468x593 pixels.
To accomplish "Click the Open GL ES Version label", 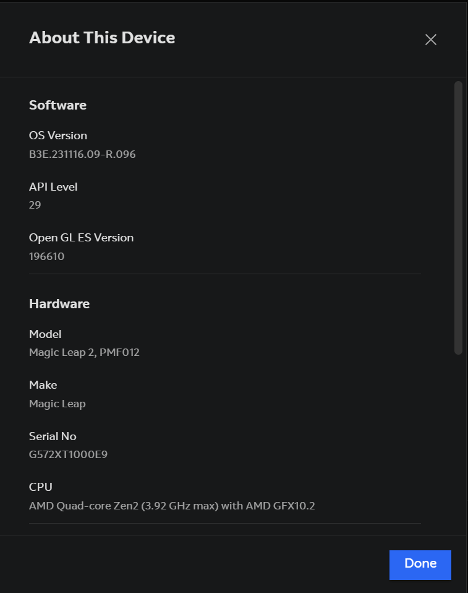I will [x=81, y=237].
